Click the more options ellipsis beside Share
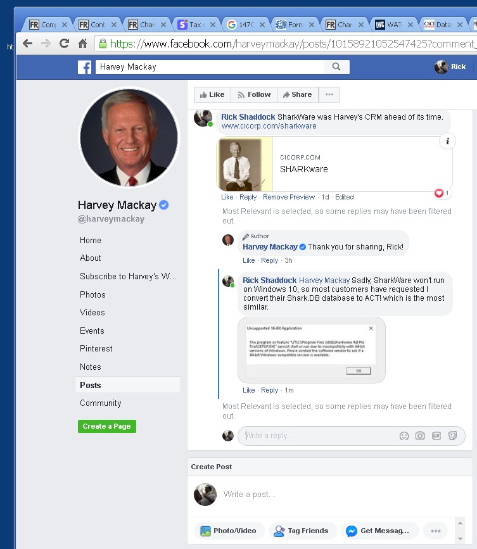The height and width of the screenshot is (549, 477). click(x=329, y=94)
